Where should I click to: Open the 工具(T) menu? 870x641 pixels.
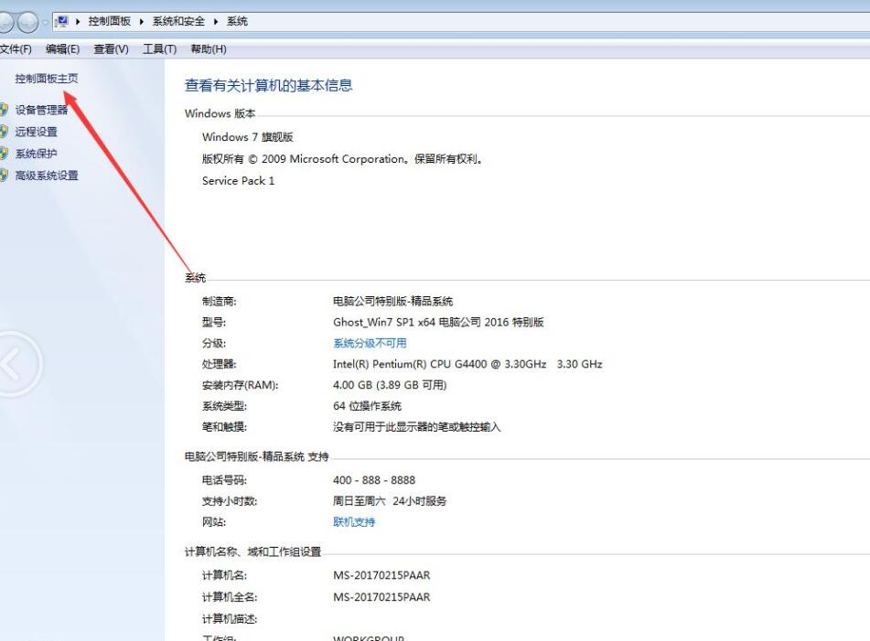click(x=160, y=48)
